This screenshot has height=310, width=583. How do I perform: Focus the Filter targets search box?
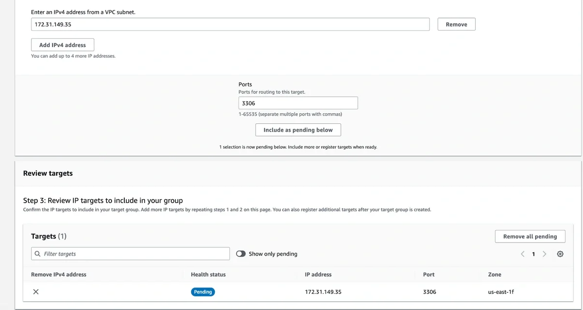(130, 254)
